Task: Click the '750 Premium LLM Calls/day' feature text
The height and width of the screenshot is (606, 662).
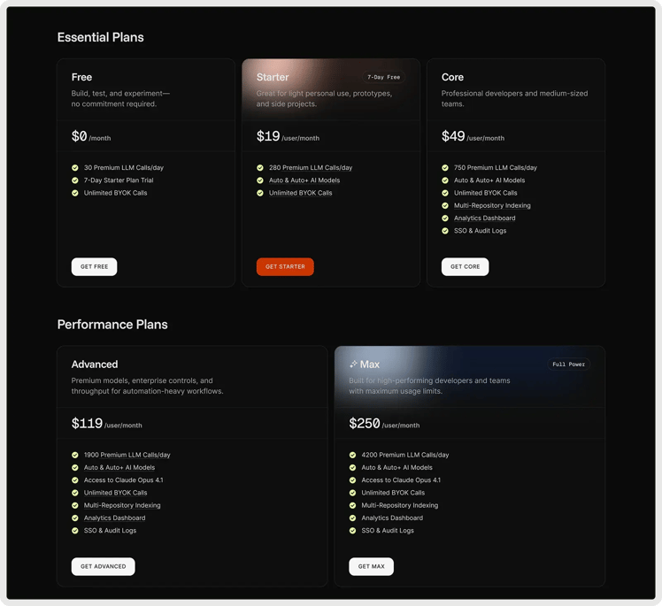Action: tap(496, 167)
